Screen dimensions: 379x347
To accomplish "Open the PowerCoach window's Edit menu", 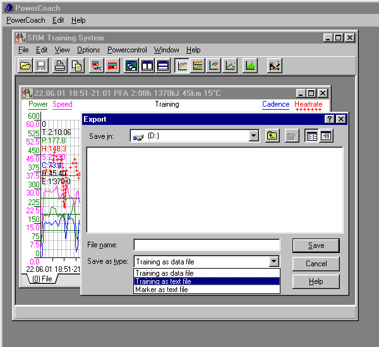I will (x=58, y=20).
